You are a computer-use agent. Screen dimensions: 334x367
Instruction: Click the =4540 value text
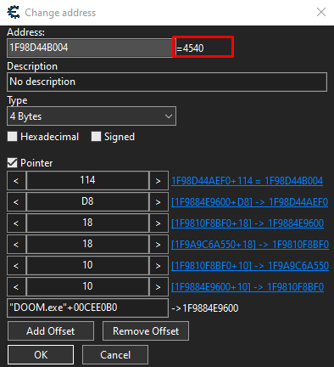coord(190,48)
